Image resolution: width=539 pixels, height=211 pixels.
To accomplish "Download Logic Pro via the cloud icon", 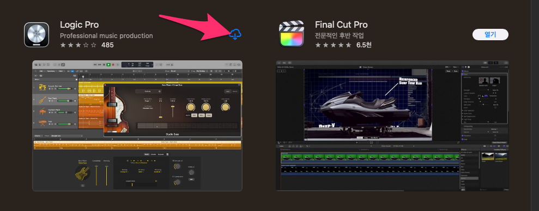I will click(x=235, y=34).
